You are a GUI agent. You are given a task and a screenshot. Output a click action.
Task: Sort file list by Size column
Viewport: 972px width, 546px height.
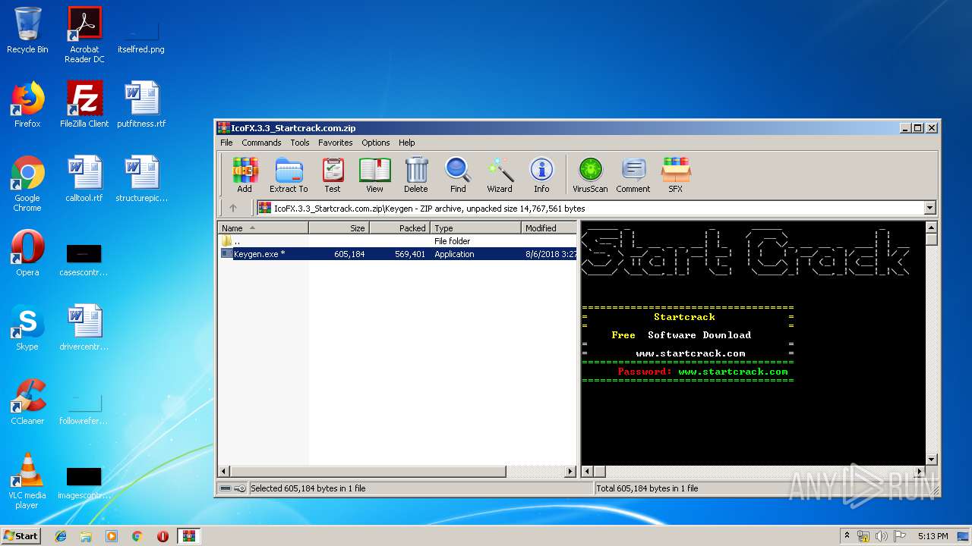pyautogui.click(x=339, y=227)
